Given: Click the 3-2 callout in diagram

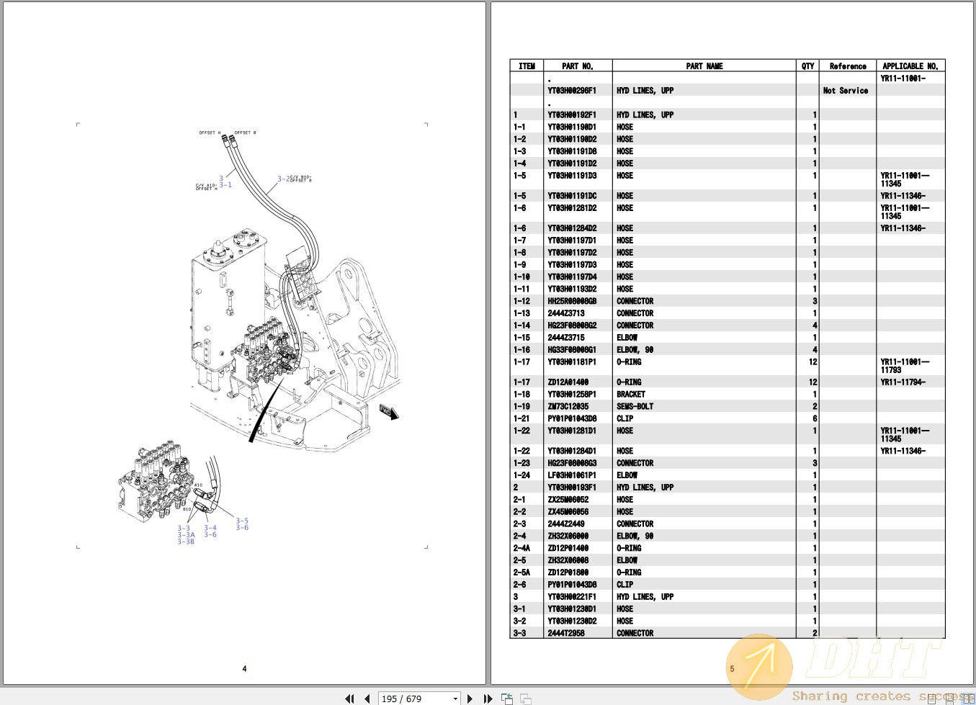Looking at the screenshot, I should (284, 179).
